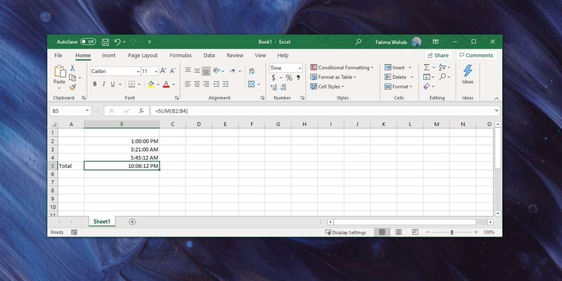Select the Format Painter tool
The width and height of the screenshot is (562, 281).
pyautogui.click(x=74, y=86)
